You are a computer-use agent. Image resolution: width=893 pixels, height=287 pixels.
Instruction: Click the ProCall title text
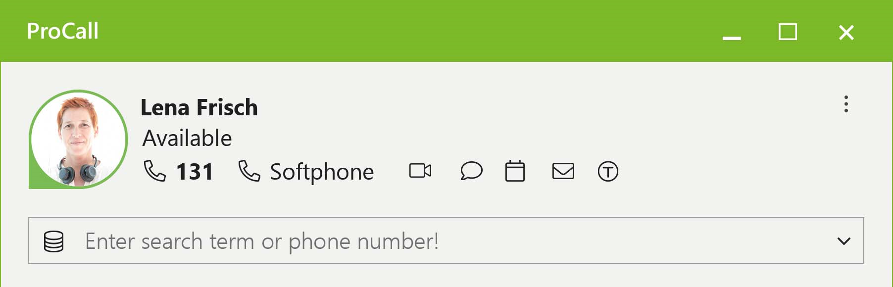point(63,31)
